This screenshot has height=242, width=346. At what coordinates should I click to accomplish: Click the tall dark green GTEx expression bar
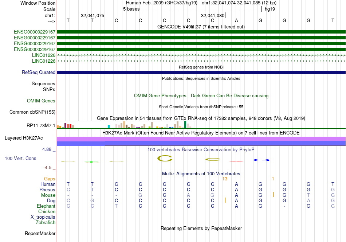coord(185,125)
